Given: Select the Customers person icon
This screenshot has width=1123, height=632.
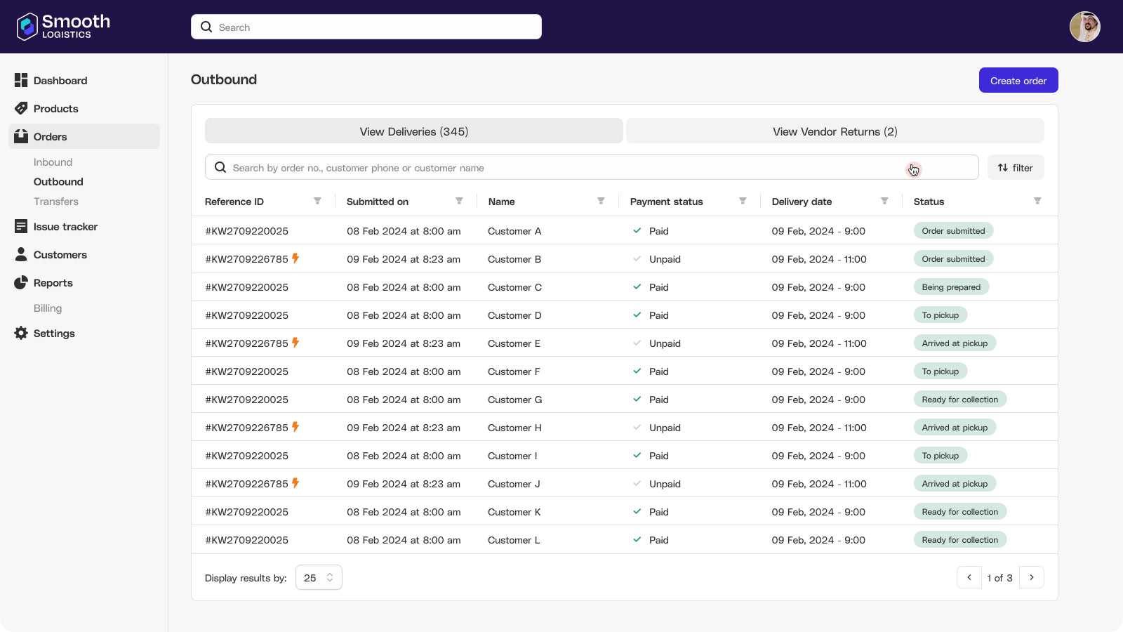Looking at the screenshot, I should point(20,254).
